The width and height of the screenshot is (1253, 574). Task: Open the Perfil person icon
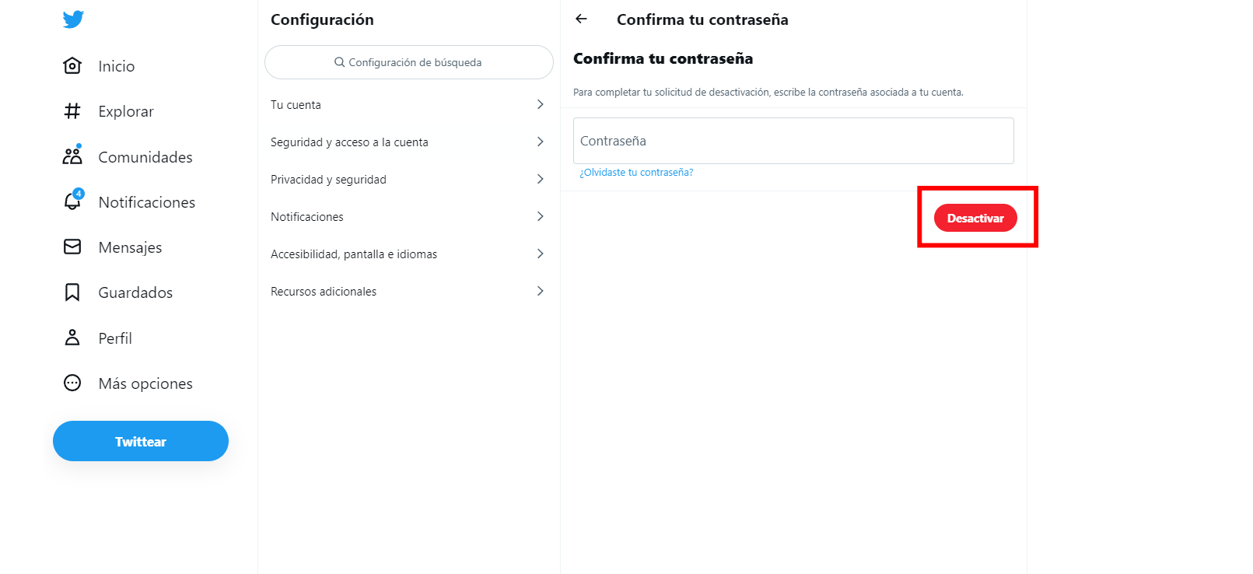[72, 338]
